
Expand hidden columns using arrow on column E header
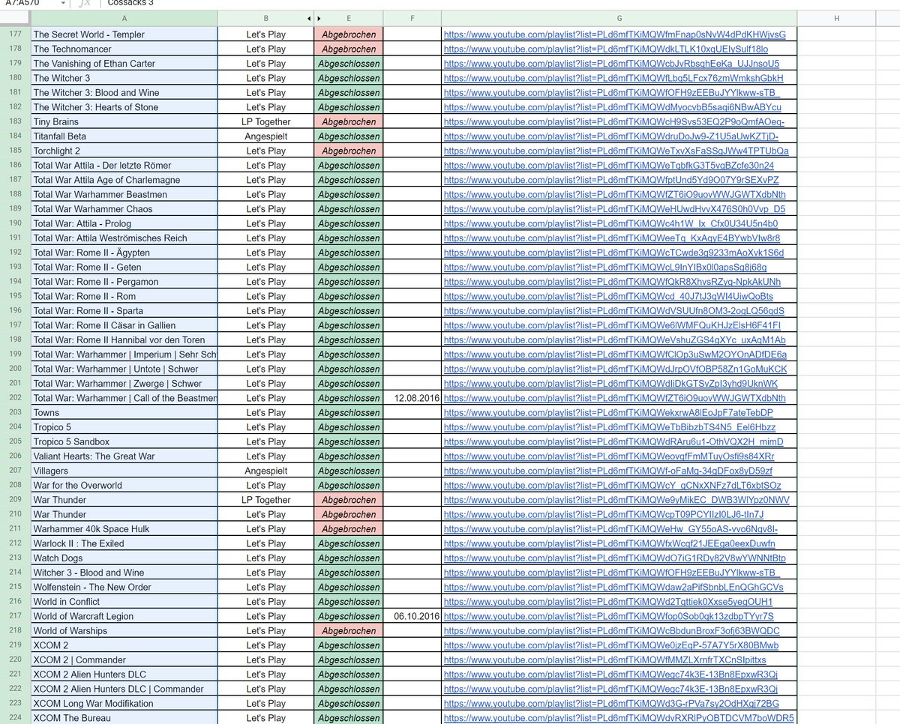pyautogui.click(x=319, y=17)
